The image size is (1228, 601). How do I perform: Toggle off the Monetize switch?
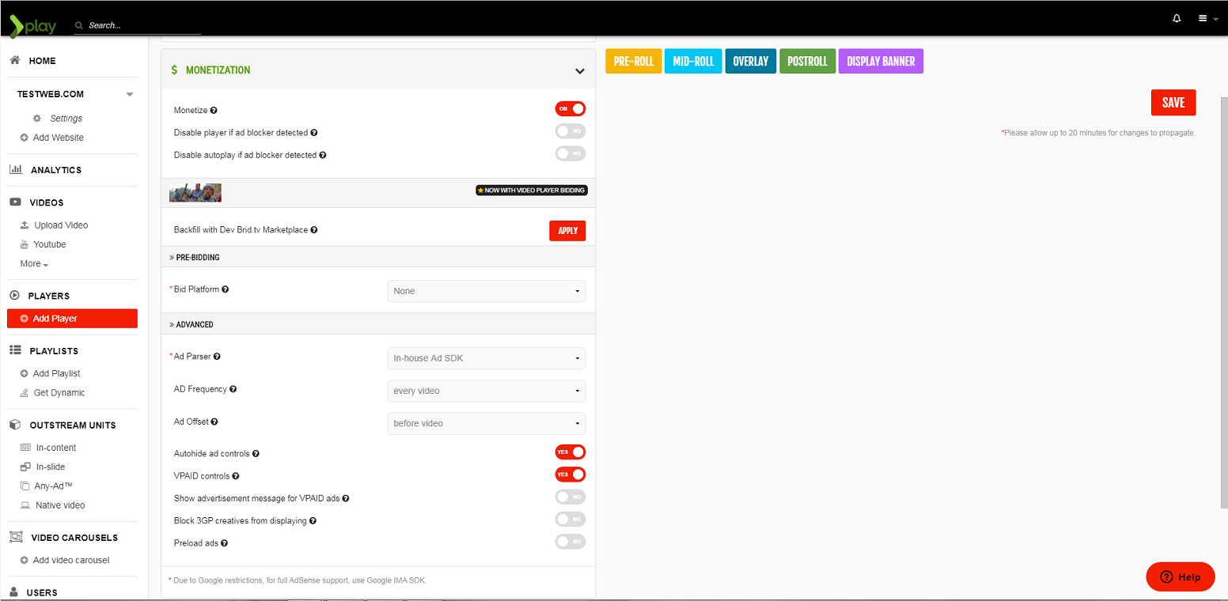(570, 108)
